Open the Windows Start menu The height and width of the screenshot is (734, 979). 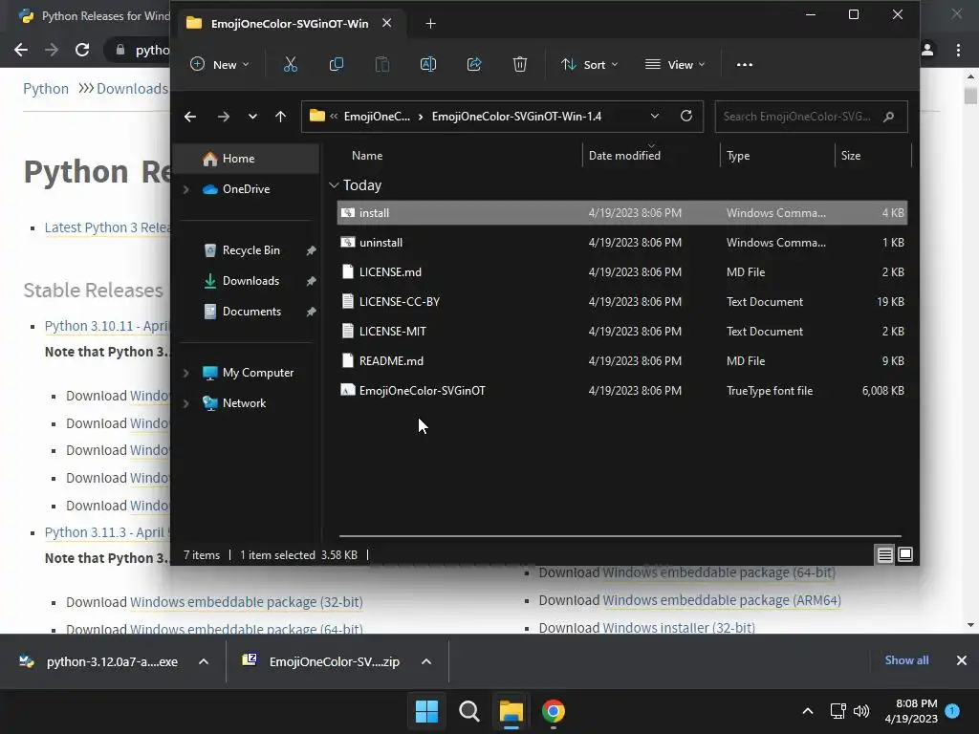[x=427, y=711]
